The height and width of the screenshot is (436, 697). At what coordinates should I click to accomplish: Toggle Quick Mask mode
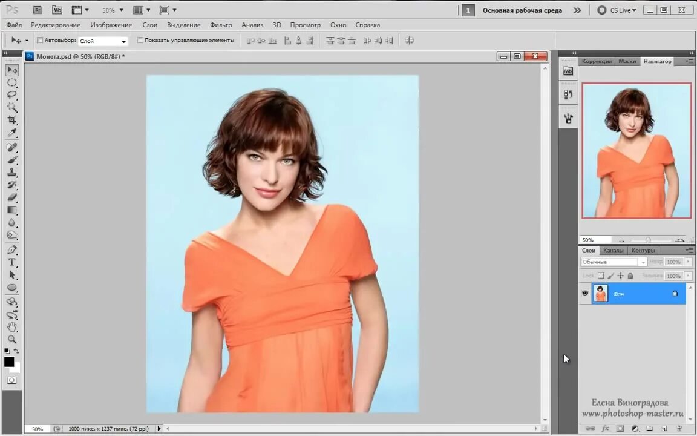pyautogui.click(x=11, y=380)
